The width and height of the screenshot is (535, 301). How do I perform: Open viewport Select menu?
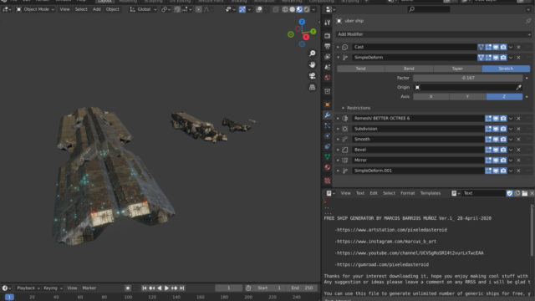click(x=81, y=9)
